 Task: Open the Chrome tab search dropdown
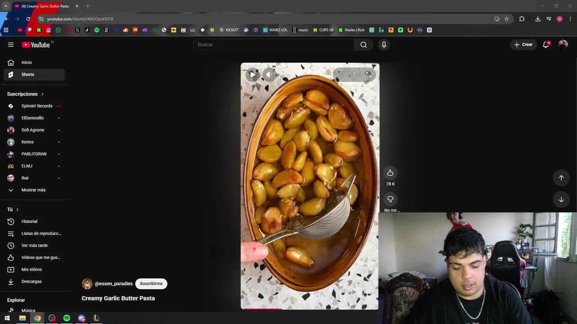(x=6, y=6)
